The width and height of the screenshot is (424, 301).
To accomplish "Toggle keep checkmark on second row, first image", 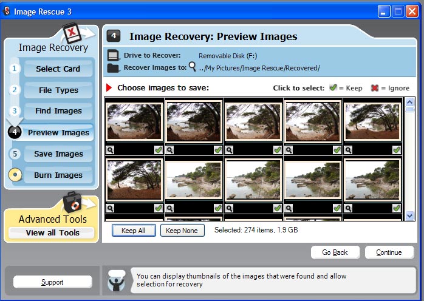I will 159,208.
